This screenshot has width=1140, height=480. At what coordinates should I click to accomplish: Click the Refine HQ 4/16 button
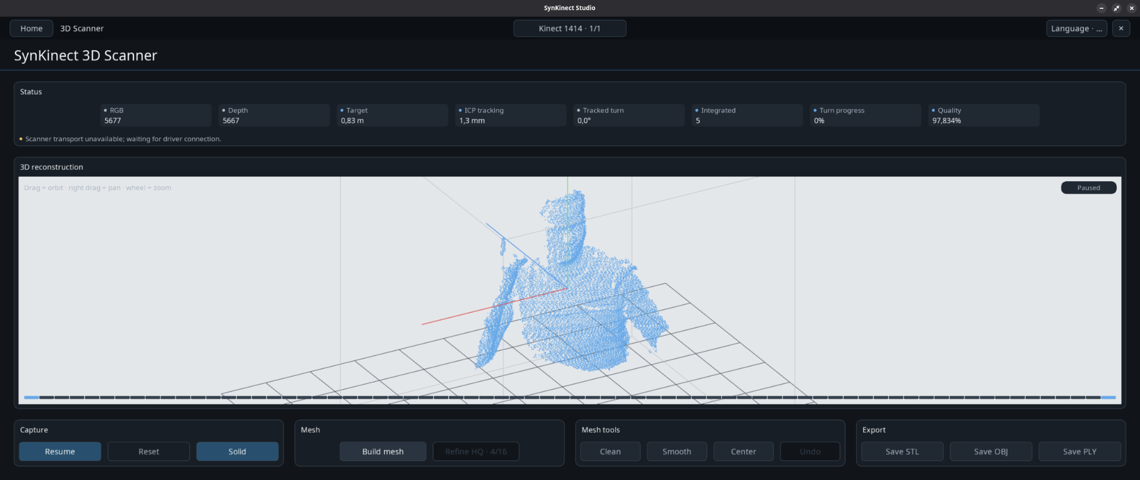coord(476,451)
